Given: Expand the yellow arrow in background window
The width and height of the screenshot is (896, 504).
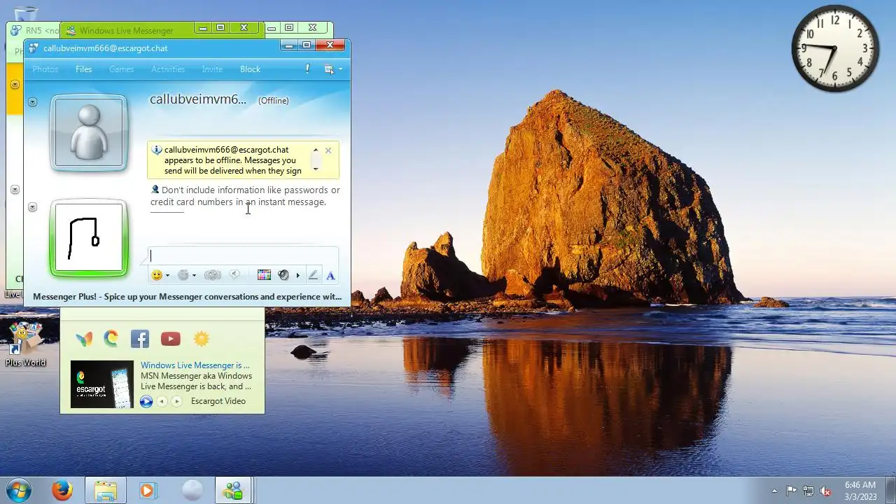Looking at the screenshot, I should 15,85.
